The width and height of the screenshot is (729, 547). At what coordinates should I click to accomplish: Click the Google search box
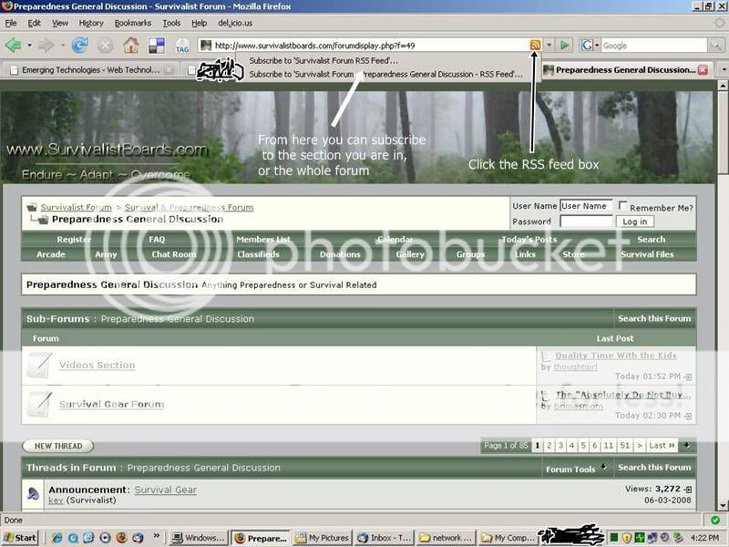pos(653,45)
